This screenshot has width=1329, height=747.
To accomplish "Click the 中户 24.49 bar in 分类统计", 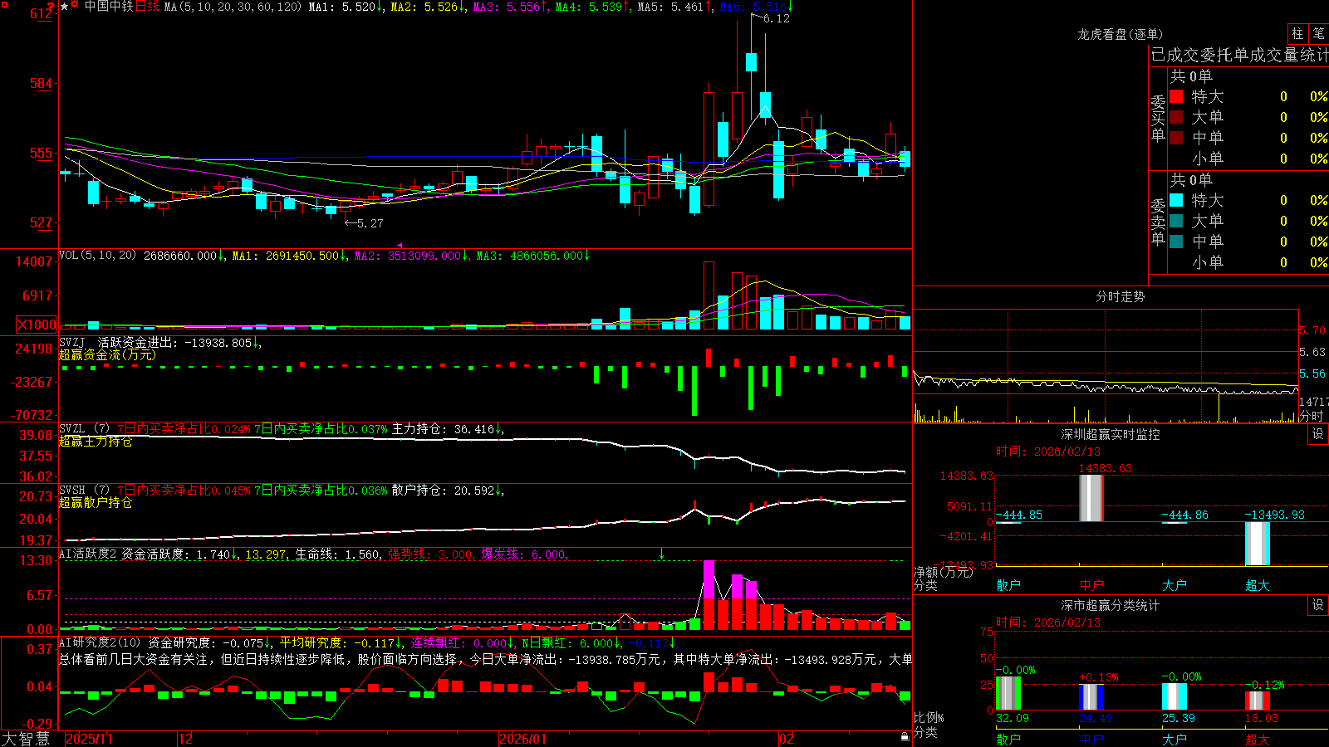I will point(1091,697).
